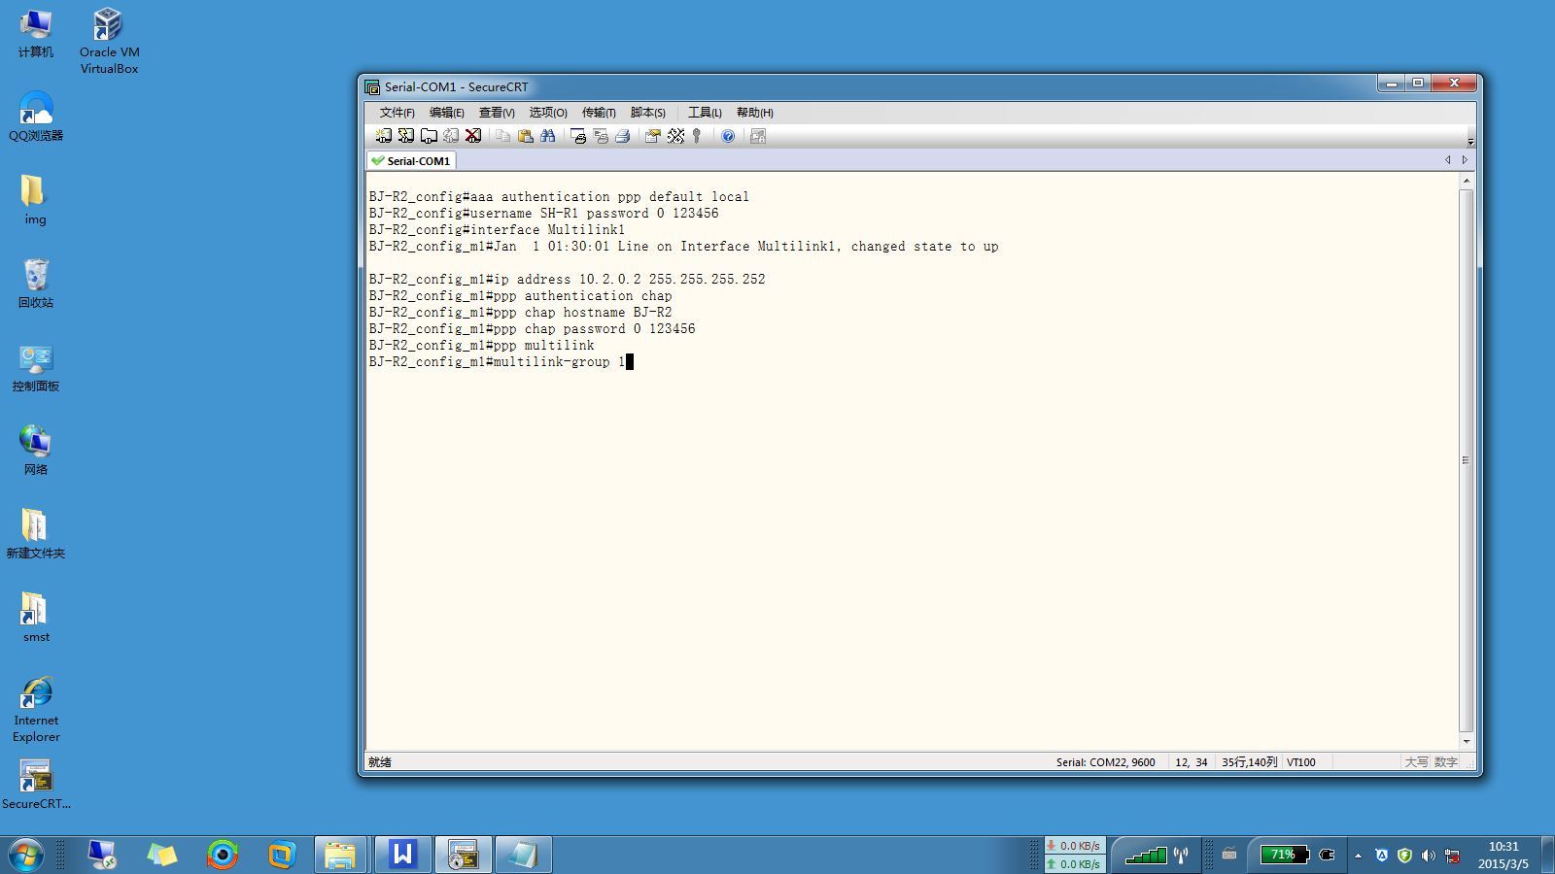Show hidden tray icons arrow
The height and width of the screenshot is (874, 1555).
point(1358,856)
